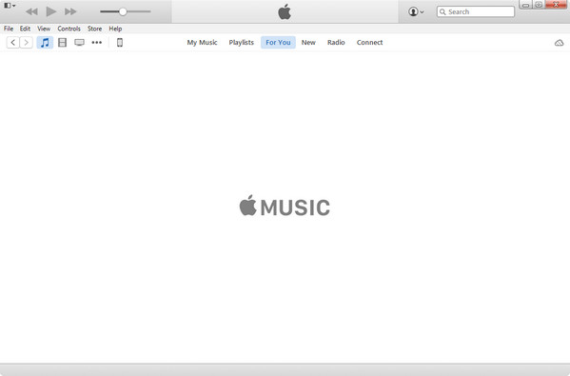Open the iPhone device icon
The width and height of the screenshot is (570, 376).
click(120, 43)
